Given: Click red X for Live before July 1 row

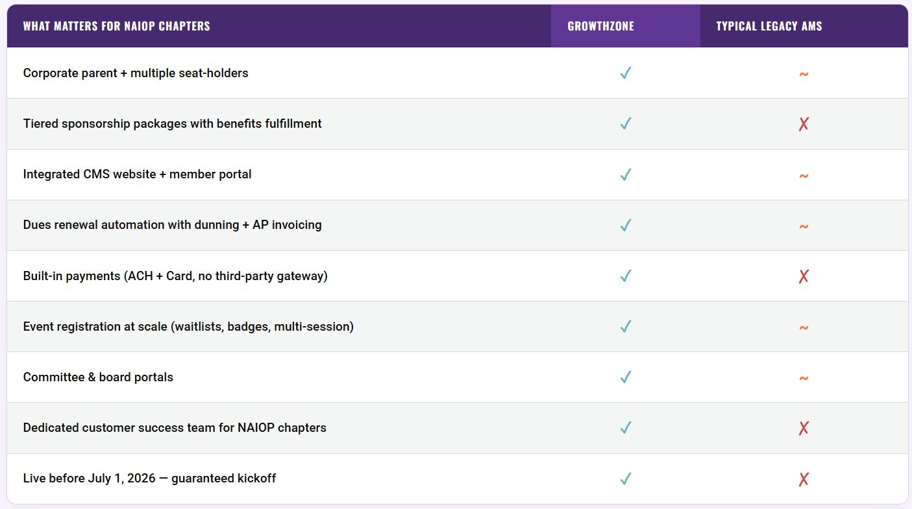Looking at the screenshot, I should (x=804, y=479).
